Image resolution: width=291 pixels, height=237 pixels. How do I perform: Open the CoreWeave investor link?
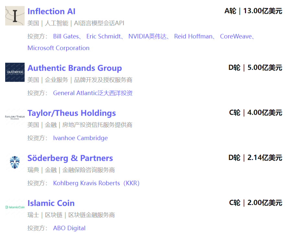pyautogui.click(x=236, y=36)
